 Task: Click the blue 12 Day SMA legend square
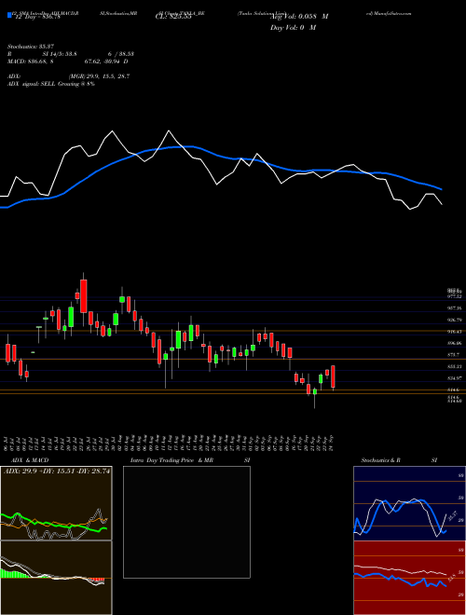(9, 16)
